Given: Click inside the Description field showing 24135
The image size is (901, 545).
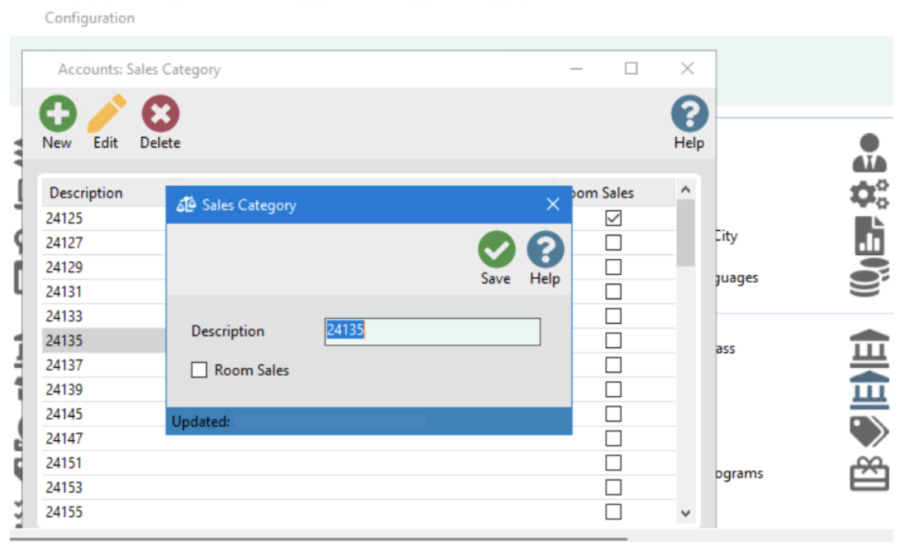Looking at the screenshot, I should pyautogui.click(x=432, y=331).
